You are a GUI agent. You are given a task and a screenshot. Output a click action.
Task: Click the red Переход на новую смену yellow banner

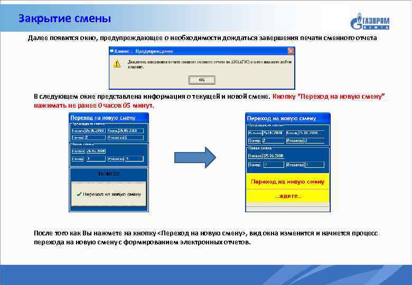click(288, 182)
